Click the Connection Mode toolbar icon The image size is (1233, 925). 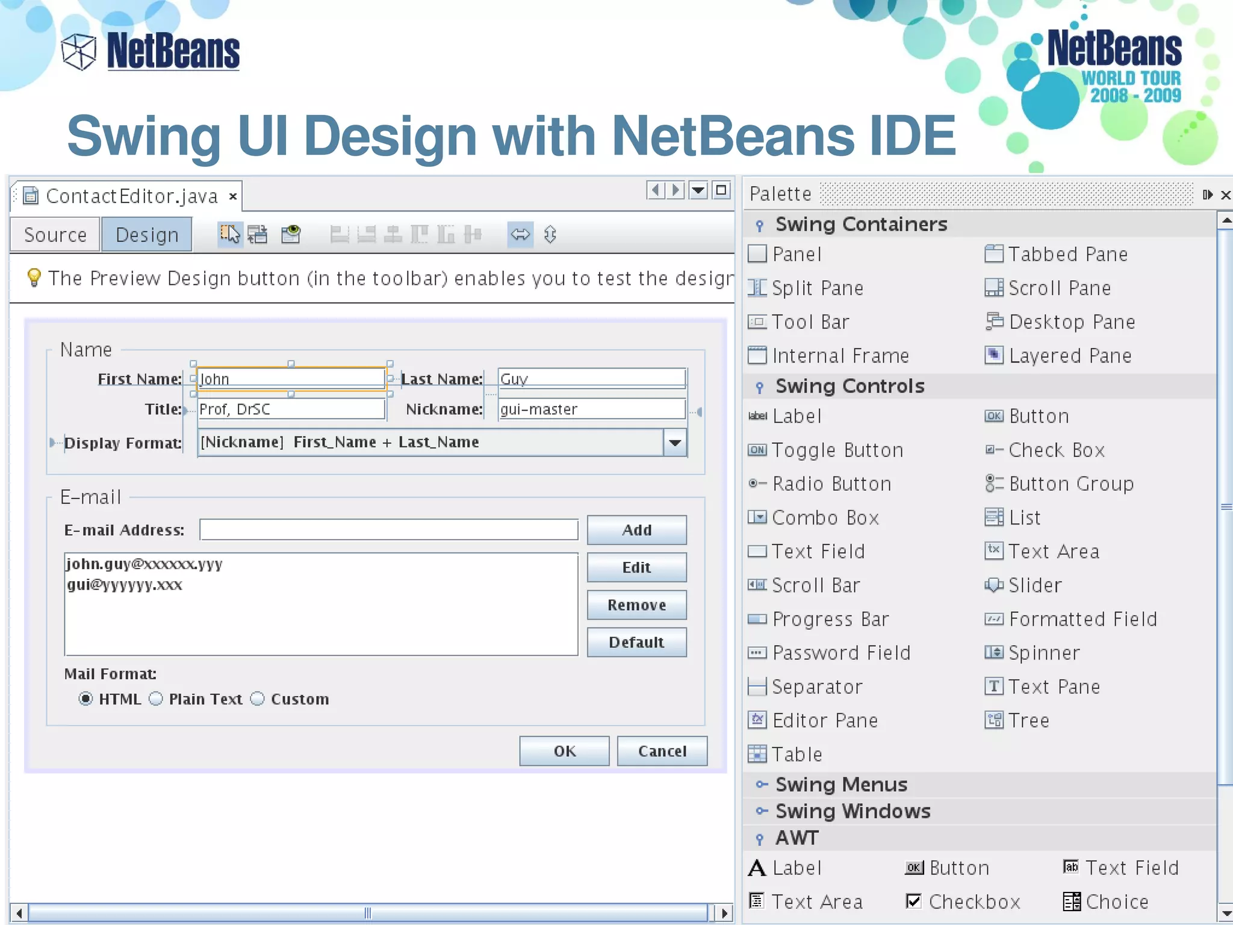coord(258,234)
